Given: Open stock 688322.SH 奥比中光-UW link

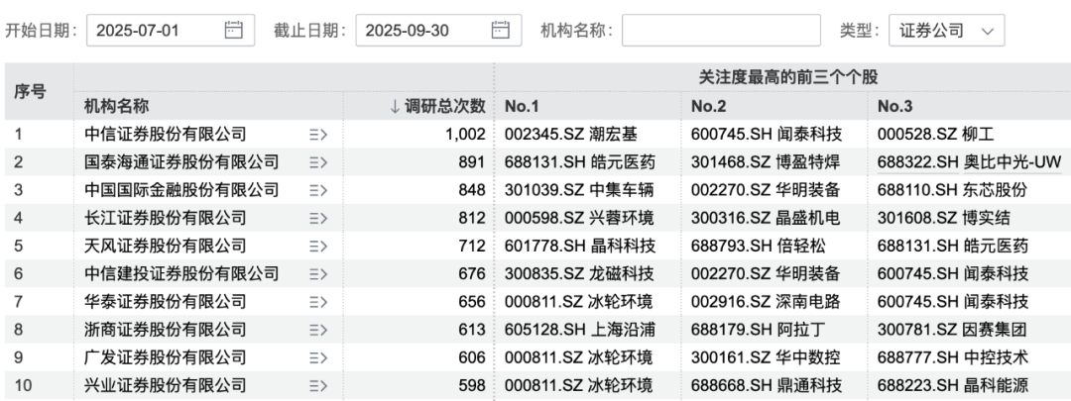Looking at the screenshot, I should click(956, 161).
